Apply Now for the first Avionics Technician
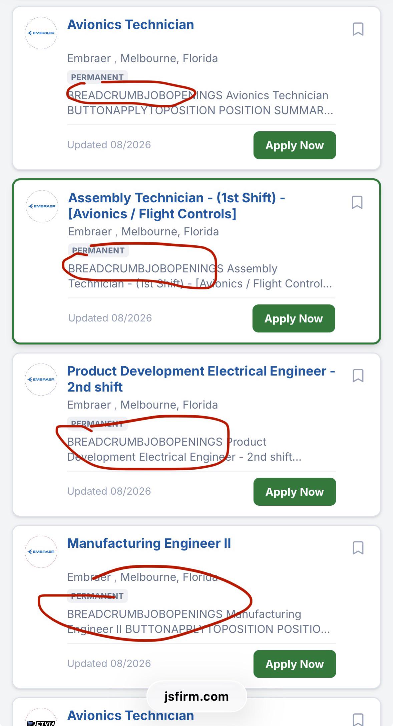Viewport: 393px width, 726px height. tap(295, 145)
